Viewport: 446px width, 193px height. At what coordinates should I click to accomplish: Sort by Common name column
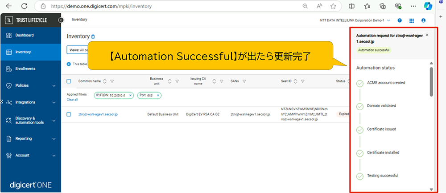coord(105,81)
